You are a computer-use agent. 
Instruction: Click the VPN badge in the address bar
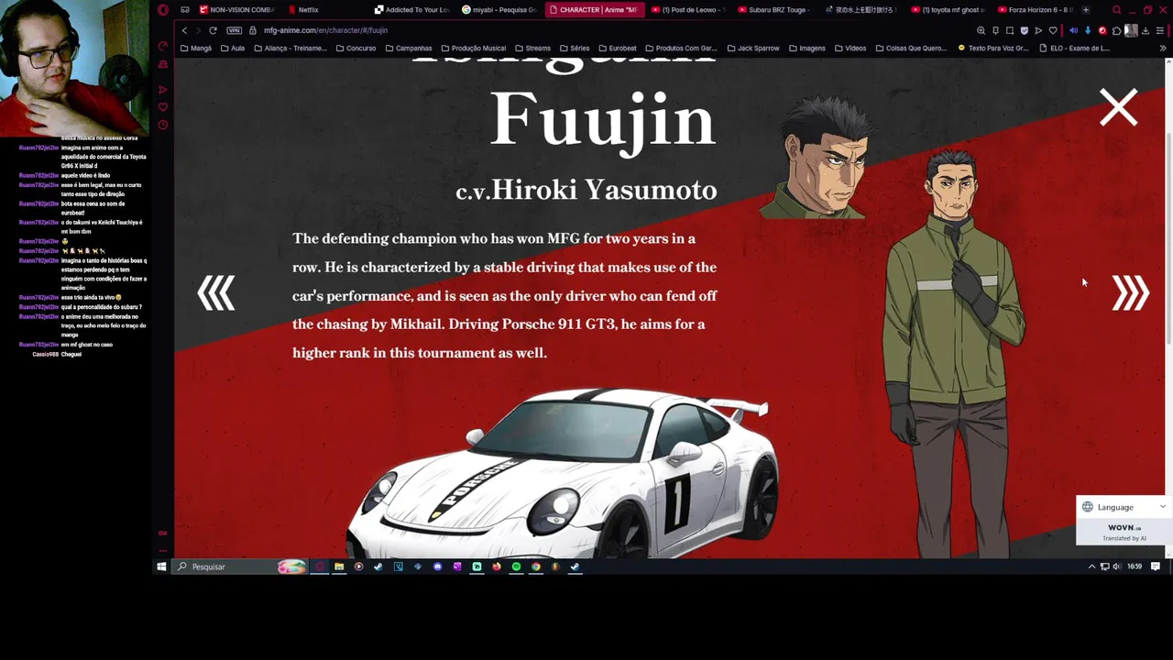(x=235, y=30)
